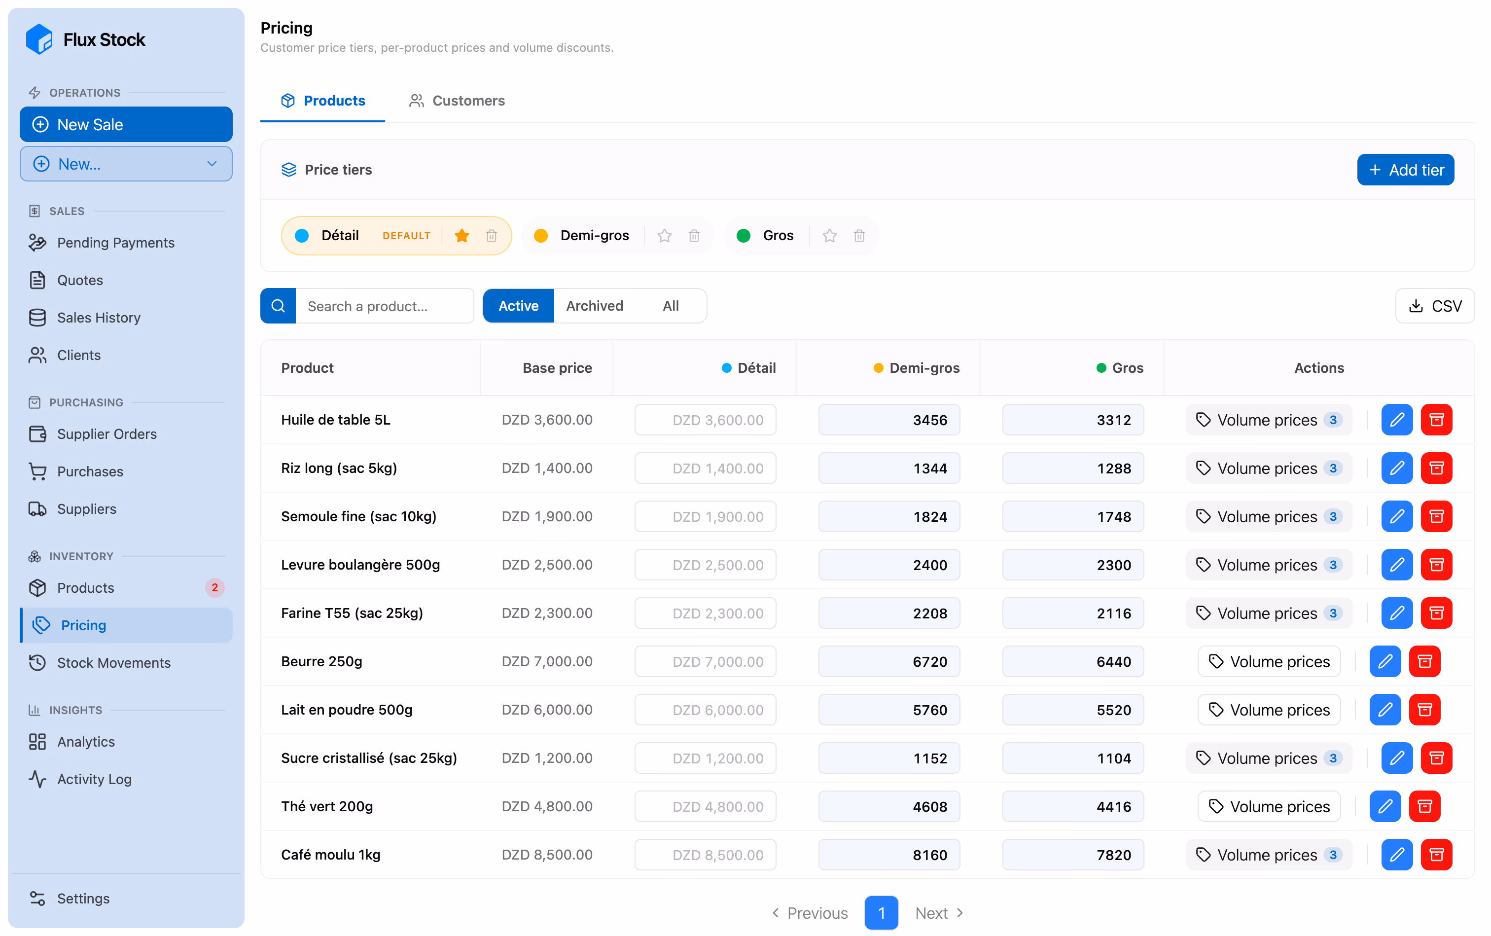Viewport: 1491px width, 936px height.
Task: Unset Détail default tier star
Action: pos(461,236)
